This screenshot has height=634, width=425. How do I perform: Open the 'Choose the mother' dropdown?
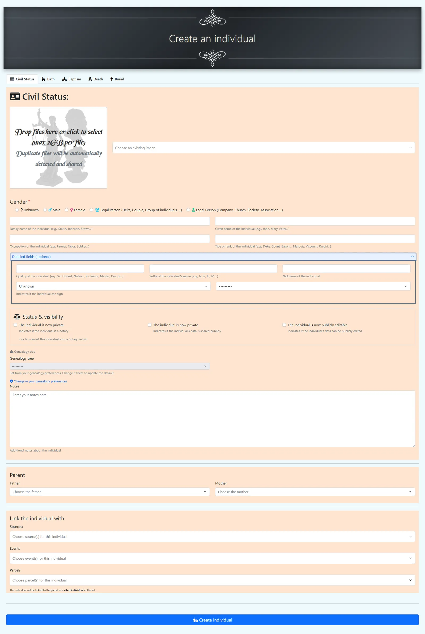point(315,492)
